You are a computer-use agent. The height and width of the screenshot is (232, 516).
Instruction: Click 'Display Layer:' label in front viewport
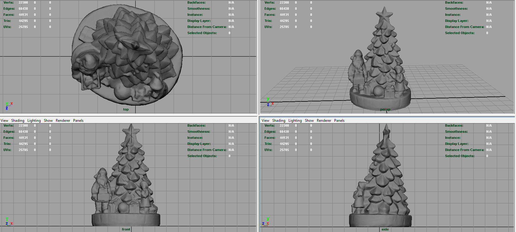point(199,144)
